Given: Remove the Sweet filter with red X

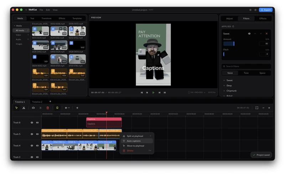Looking at the screenshot, I should click(x=266, y=34).
